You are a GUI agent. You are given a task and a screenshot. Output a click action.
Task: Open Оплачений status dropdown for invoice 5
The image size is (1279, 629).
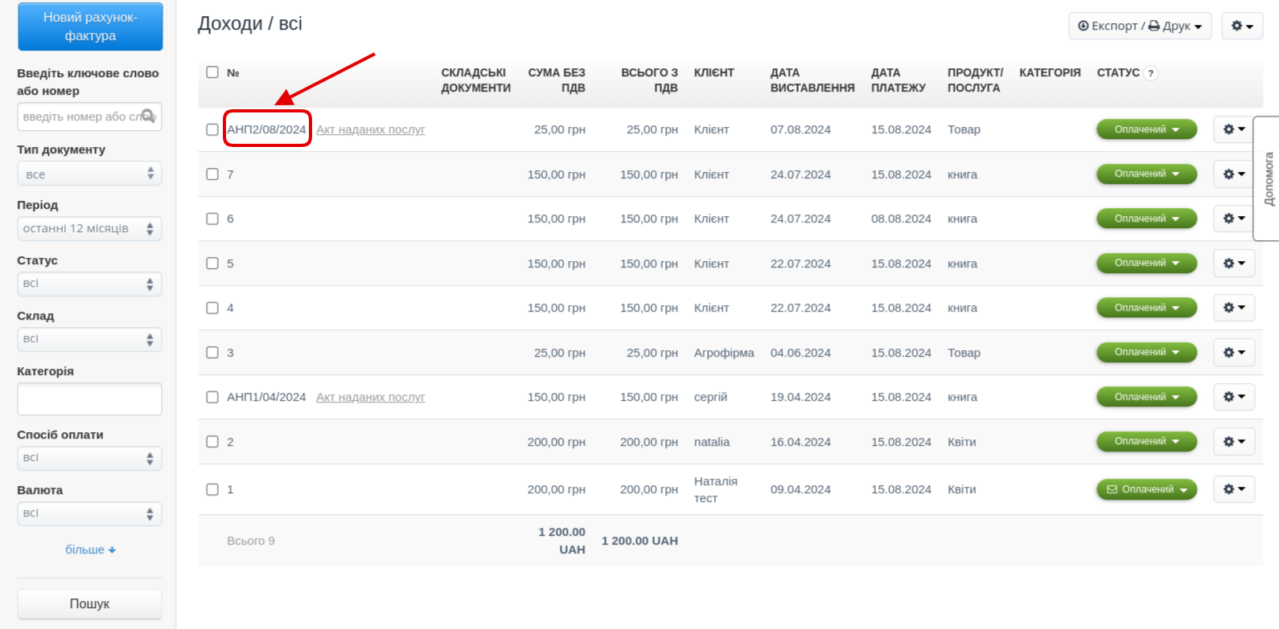[x=1145, y=263]
